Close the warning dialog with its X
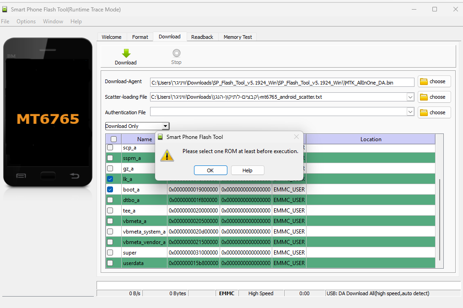The width and height of the screenshot is (463, 308). (296, 137)
